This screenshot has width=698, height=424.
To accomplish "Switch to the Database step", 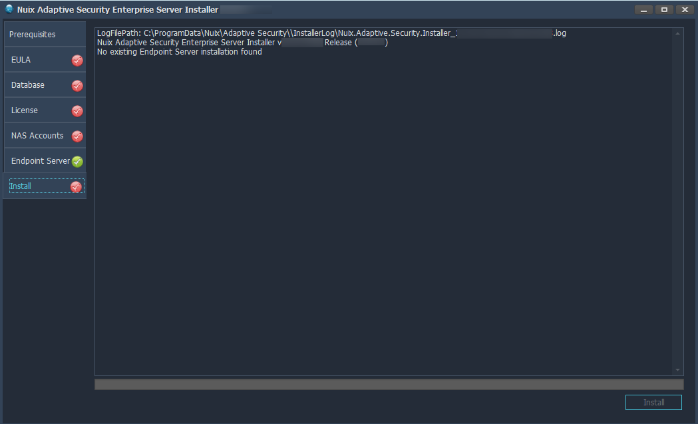I will (x=45, y=85).
